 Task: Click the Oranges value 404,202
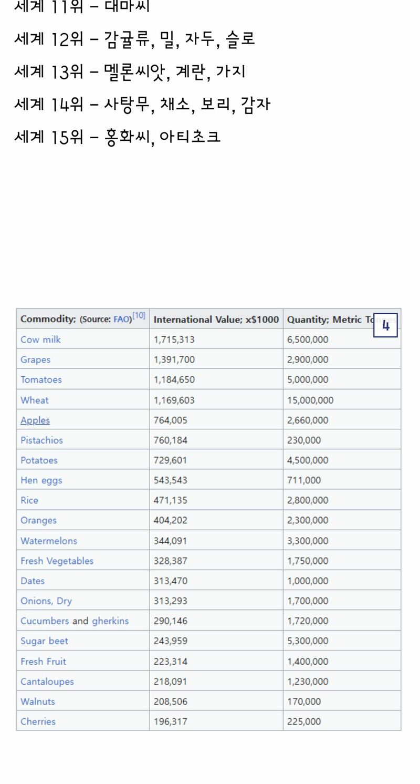[171, 520]
